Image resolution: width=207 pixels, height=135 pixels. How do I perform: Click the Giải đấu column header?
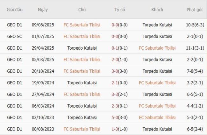click(x=15, y=10)
